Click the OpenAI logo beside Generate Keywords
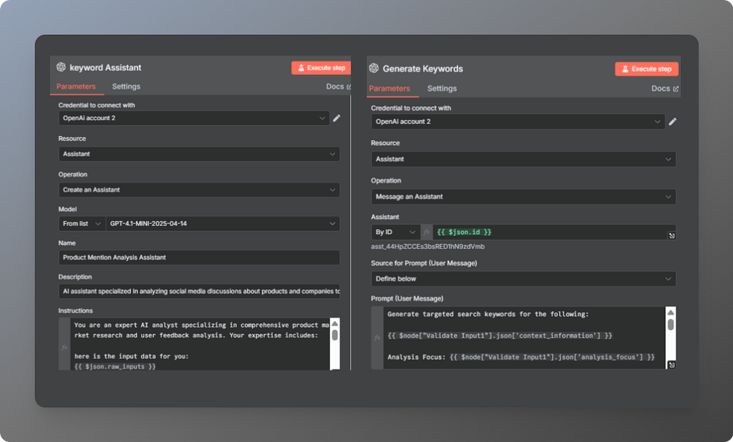 pyautogui.click(x=374, y=68)
